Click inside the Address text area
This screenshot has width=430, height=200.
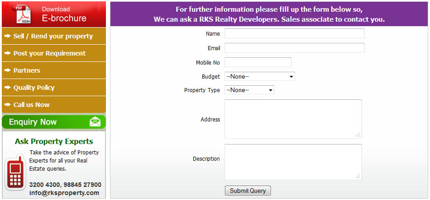(x=293, y=119)
